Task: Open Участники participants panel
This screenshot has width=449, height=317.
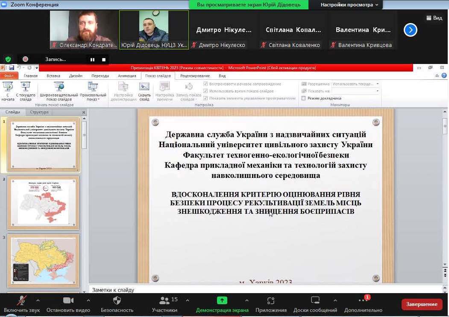Action: pyautogui.click(x=164, y=300)
